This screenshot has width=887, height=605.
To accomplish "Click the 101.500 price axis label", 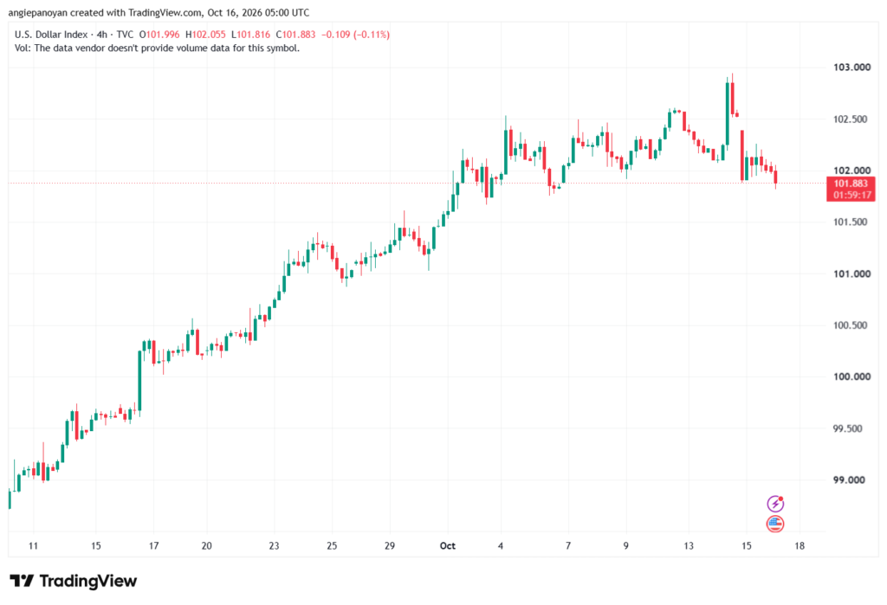I will point(851,222).
